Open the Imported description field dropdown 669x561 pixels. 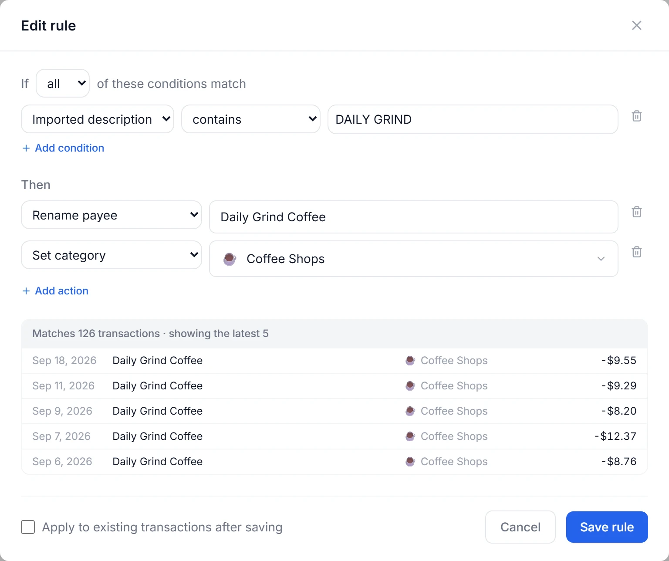coord(98,119)
